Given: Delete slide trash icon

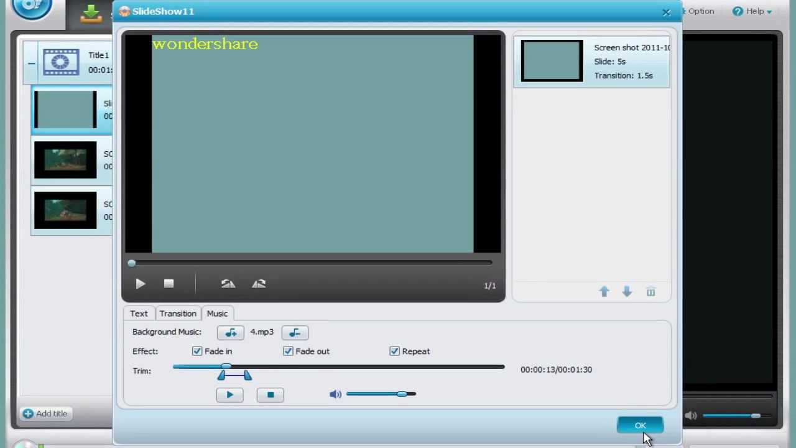Looking at the screenshot, I should pos(650,291).
